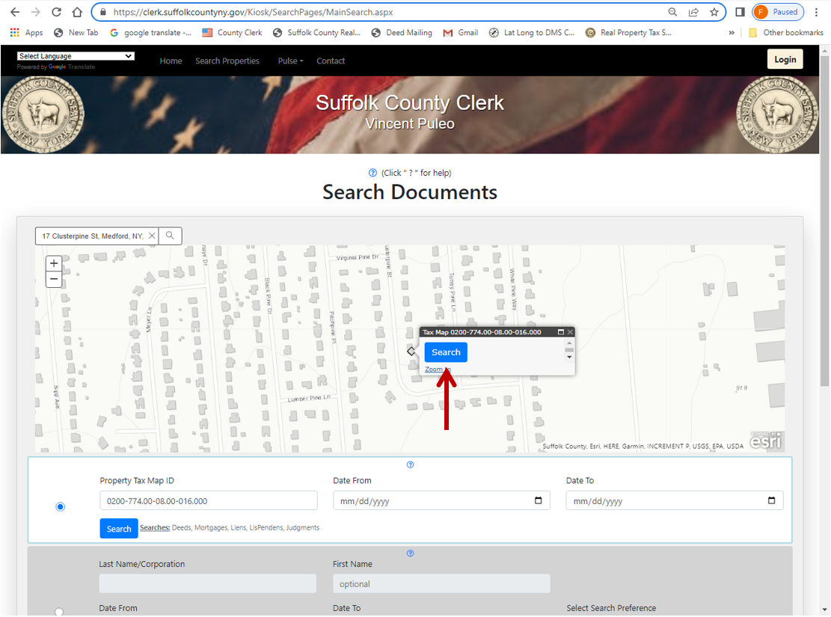831x617 pixels.
Task: Reload the page with the refresh icon
Action: click(56, 12)
